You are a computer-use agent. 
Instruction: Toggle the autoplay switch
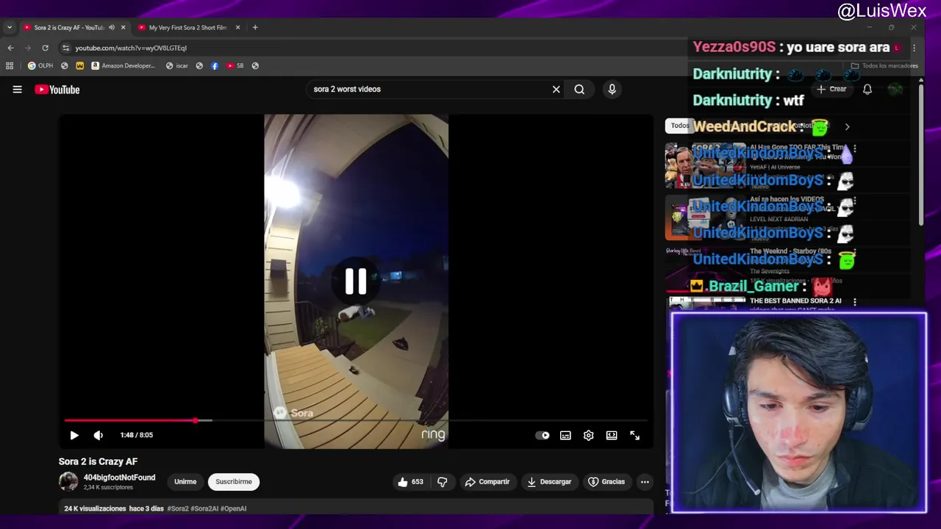[x=543, y=435]
